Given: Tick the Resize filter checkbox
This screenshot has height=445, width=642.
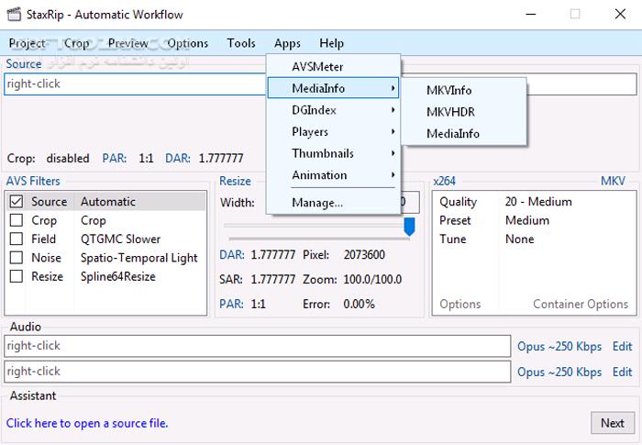Looking at the screenshot, I should click(16, 276).
